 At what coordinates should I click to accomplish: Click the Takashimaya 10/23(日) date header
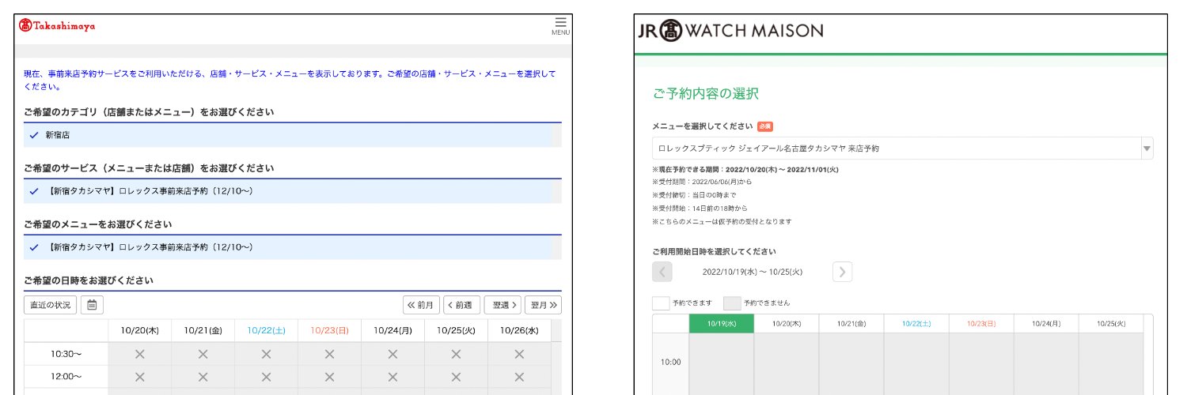point(330,330)
